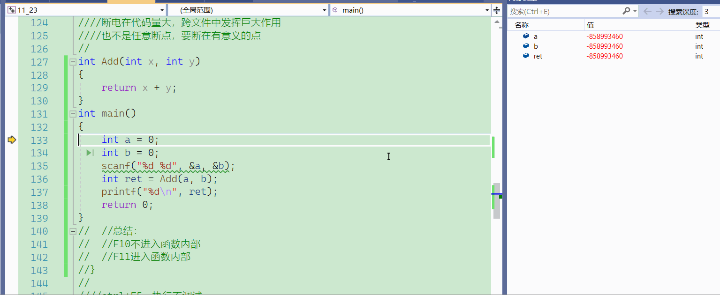Viewport: 720px width, 295px height.
Task: Click the cube icon beside main()
Action: click(x=335, y=10)
